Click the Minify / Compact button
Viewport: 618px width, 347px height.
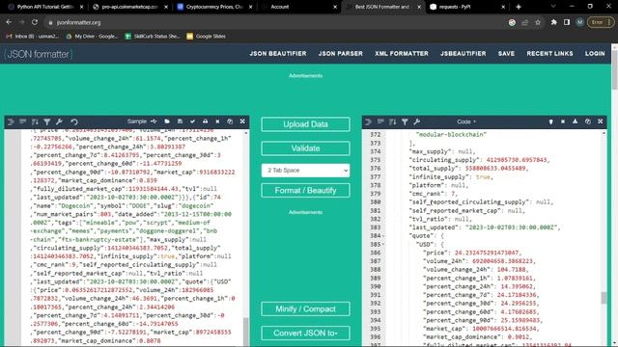tap(305, 308)
